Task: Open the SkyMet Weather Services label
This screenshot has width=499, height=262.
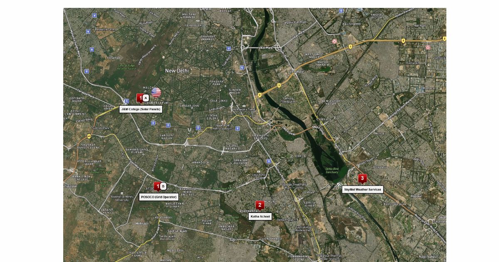Action: pyautogui.click(x=363, y=189)
